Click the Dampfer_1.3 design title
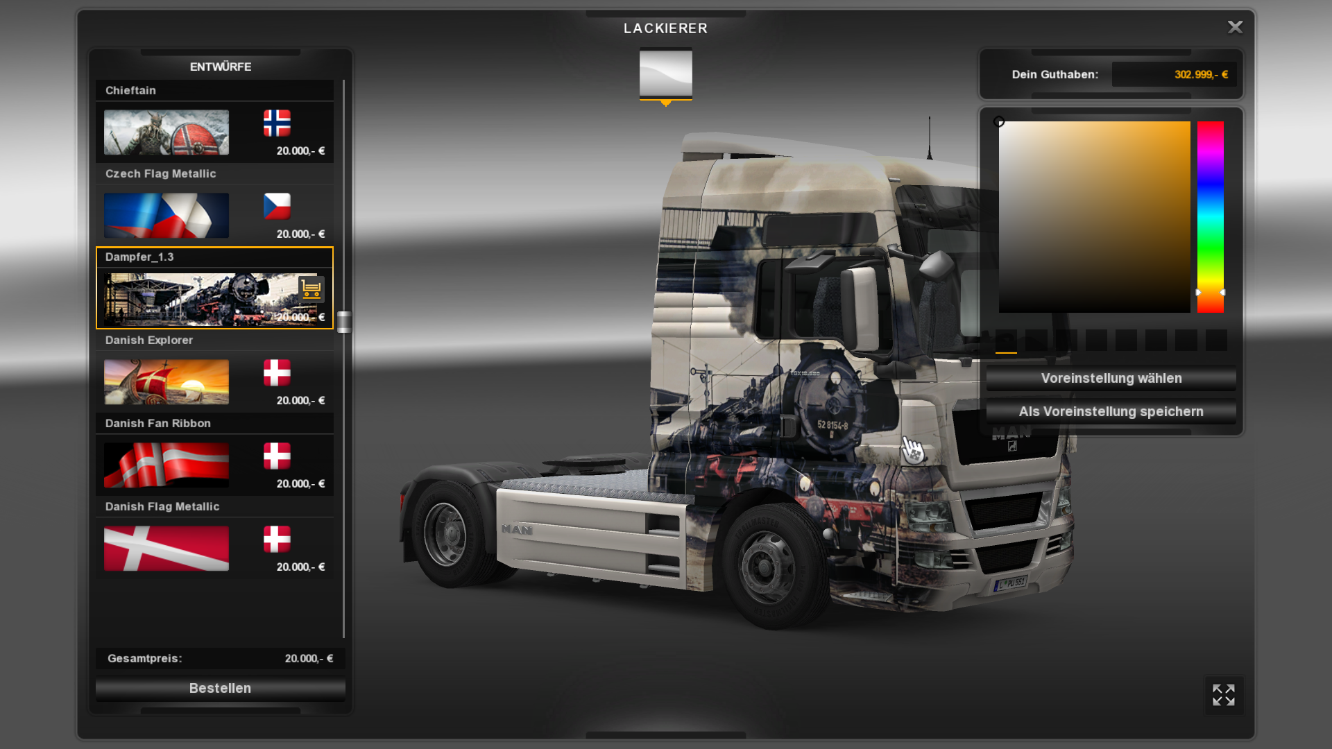This screenshot has width=1332, height=749. click(x=139, y=257)
